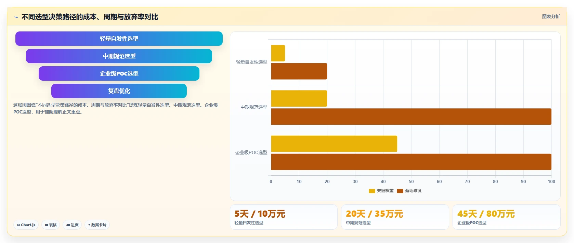
Task: Click the 数据卡片 tag
Action: (x=97, y=225)
